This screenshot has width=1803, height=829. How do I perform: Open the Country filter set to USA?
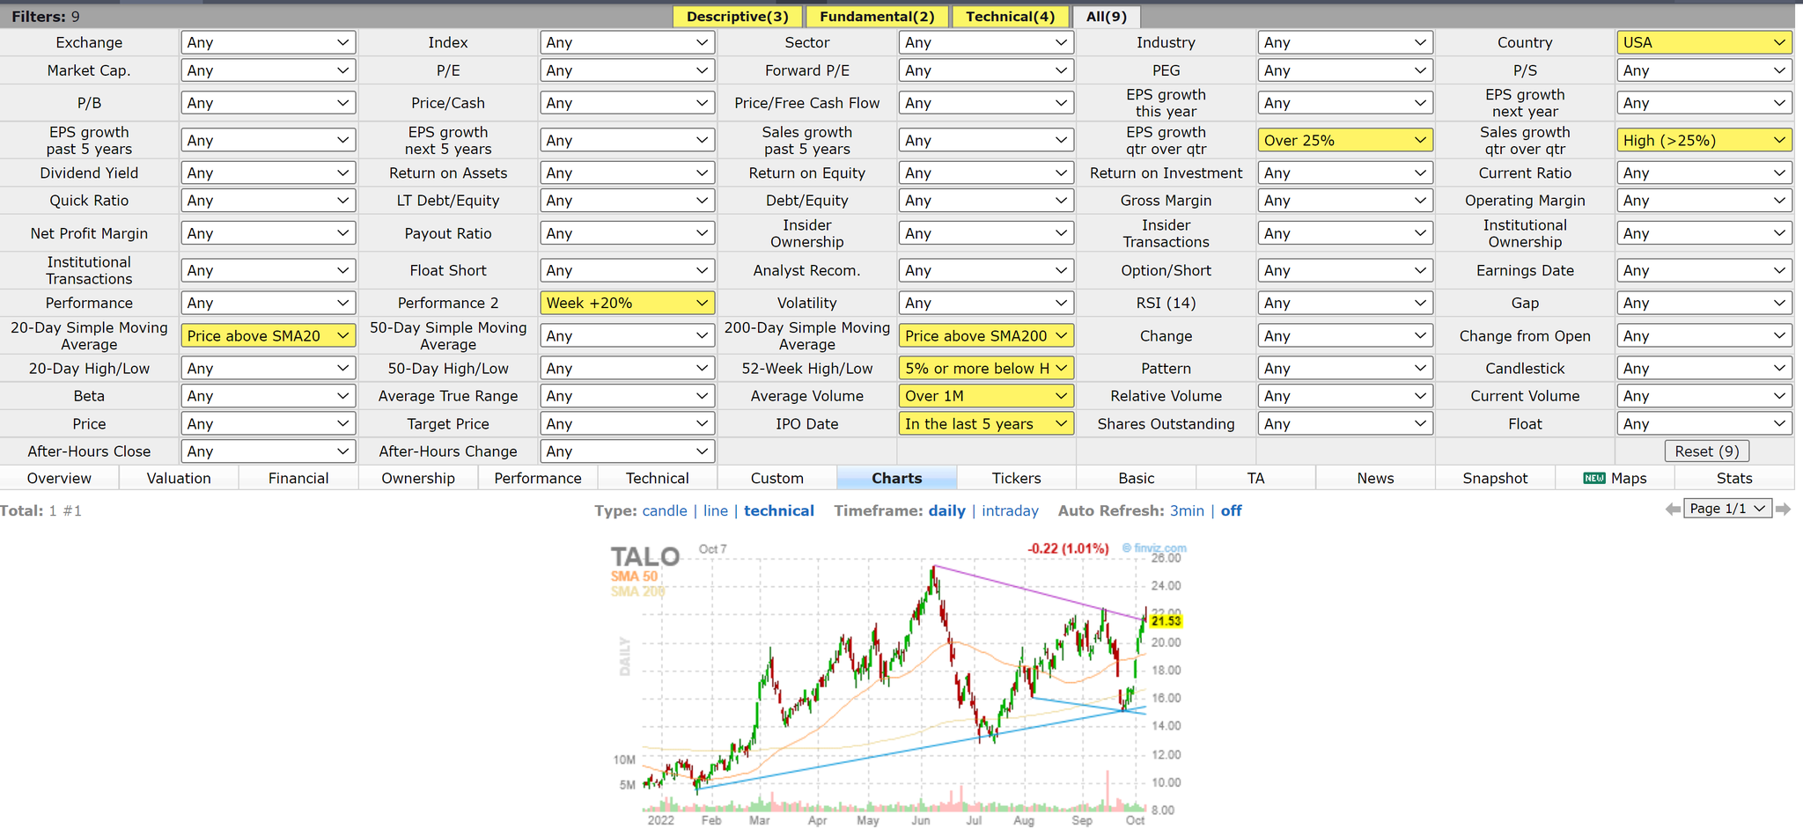click(1704, 41)
